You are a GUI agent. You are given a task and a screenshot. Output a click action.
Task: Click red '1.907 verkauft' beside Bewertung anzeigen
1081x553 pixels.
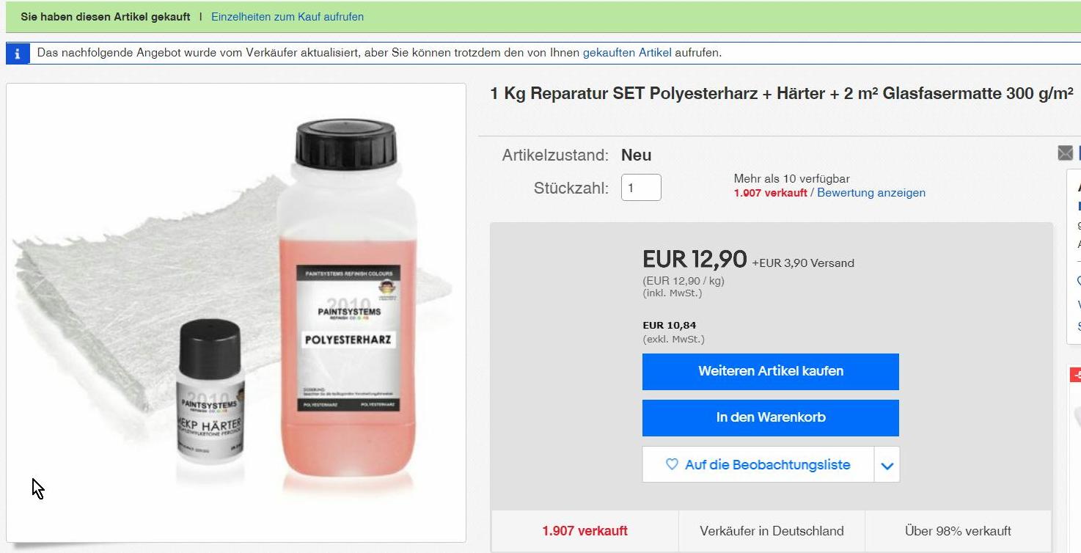(770, 193)
